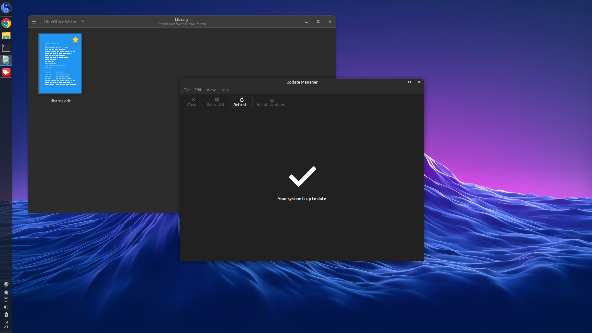Image resolution: width=592 pixels, height=333 pixels.
Task: Click the Refresh button in Update Manager
Action: (x=241, y=102)
